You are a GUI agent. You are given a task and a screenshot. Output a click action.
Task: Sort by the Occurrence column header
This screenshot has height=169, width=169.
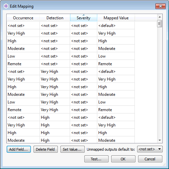pyautogui.click(x=23, y=18)
